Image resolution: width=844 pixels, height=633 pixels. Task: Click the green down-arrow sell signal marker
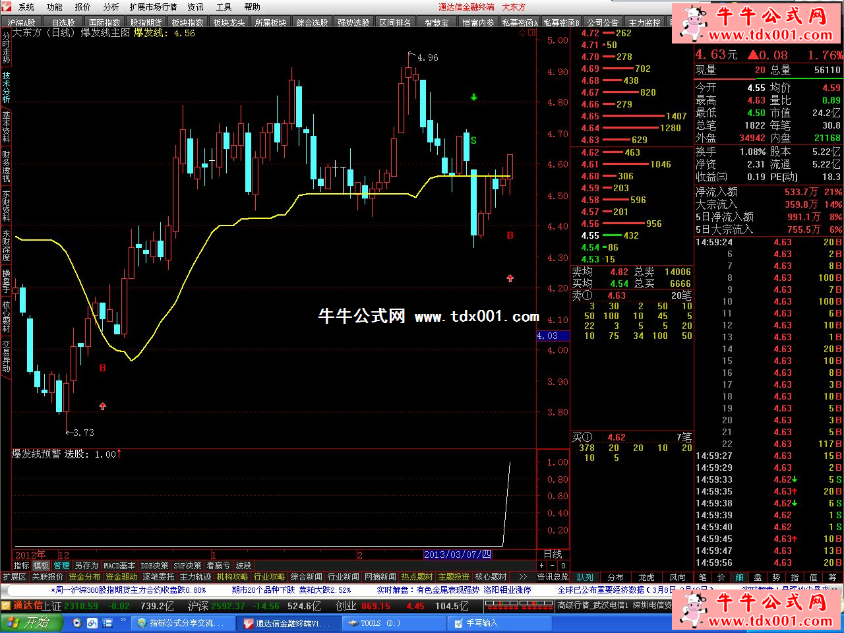click(473, 98)
